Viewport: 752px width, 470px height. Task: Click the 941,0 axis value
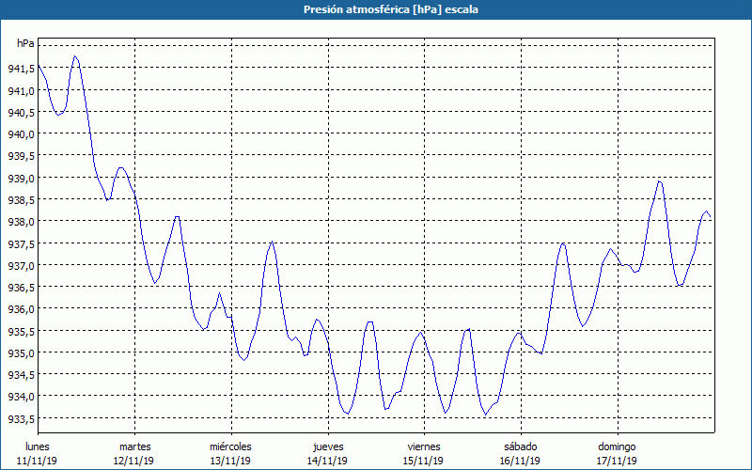pos(21,90)
